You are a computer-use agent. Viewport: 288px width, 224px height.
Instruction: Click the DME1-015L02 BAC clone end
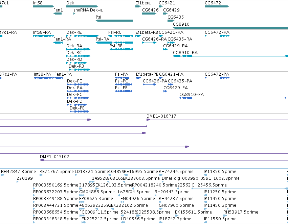(x=42, y=160)
